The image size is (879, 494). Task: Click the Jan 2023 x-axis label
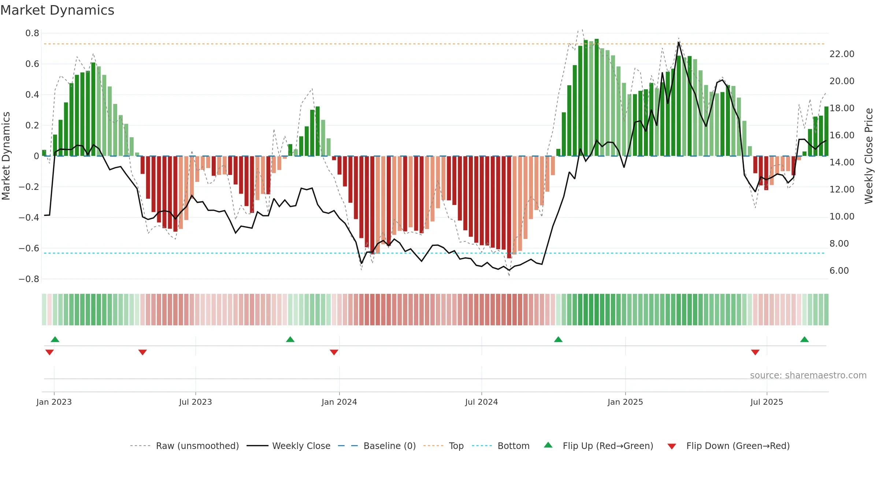click(x=54, y=402)
